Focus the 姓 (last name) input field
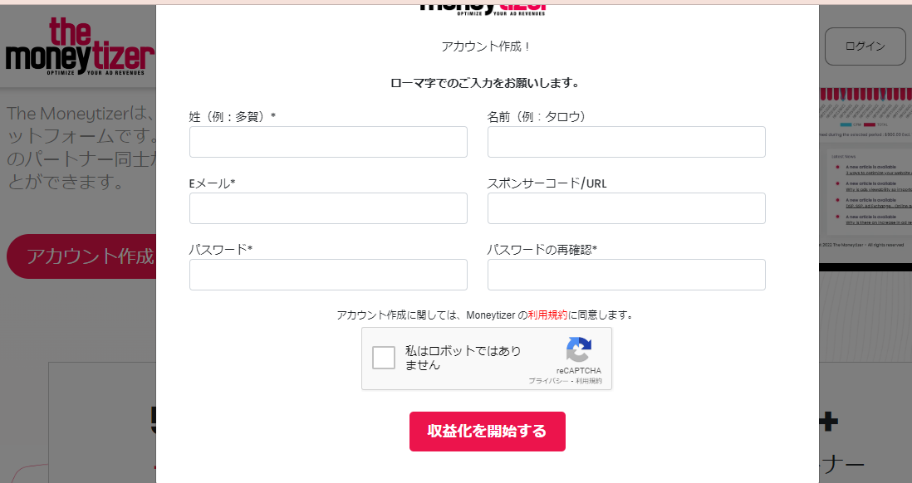This screenshot has height=483, width=912. tap(328, 142)
